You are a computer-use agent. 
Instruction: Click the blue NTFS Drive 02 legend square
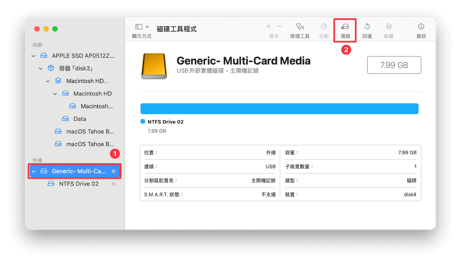[x=143, y=122]
